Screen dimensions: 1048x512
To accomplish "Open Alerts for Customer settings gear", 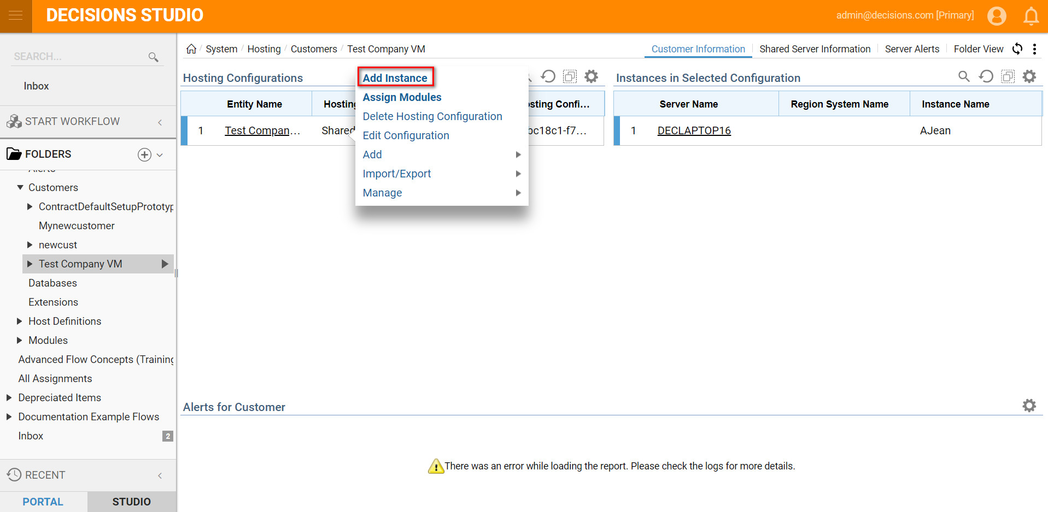I will tap(1029, 406).
